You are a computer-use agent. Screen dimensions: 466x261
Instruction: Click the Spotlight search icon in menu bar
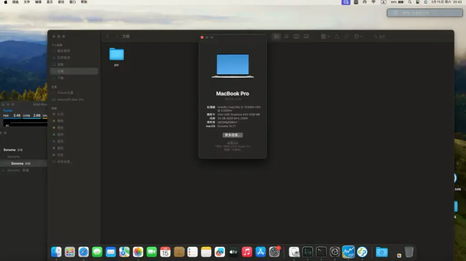(410, 2)
